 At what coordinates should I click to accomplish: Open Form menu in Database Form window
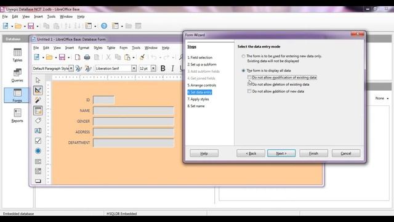(123, 48)
